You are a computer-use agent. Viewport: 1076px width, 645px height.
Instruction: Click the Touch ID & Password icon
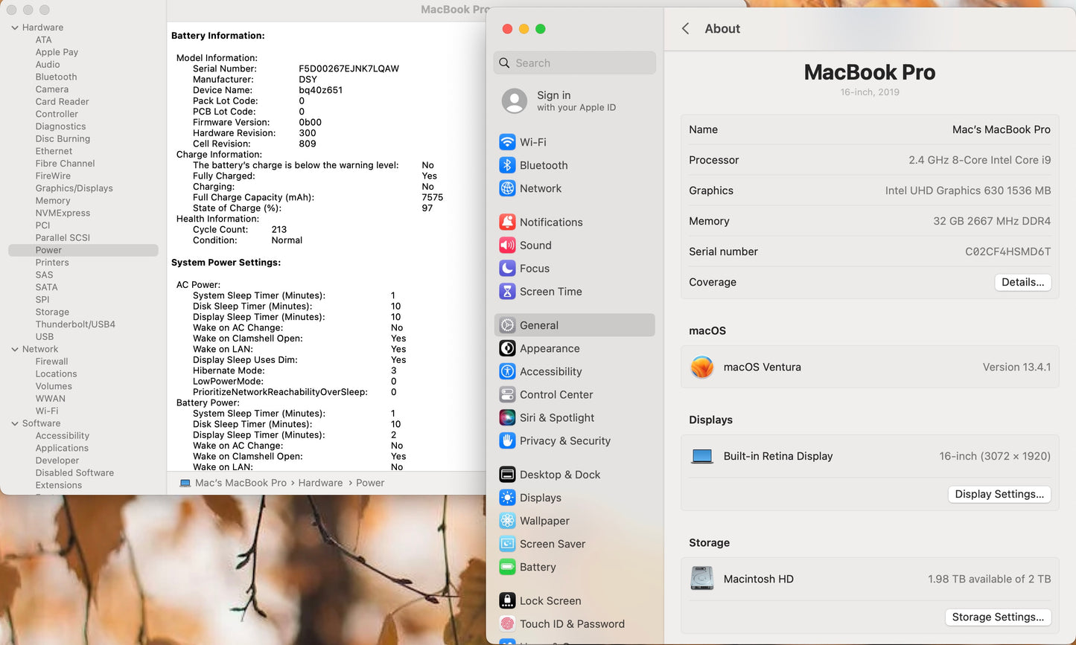(507, 623)
